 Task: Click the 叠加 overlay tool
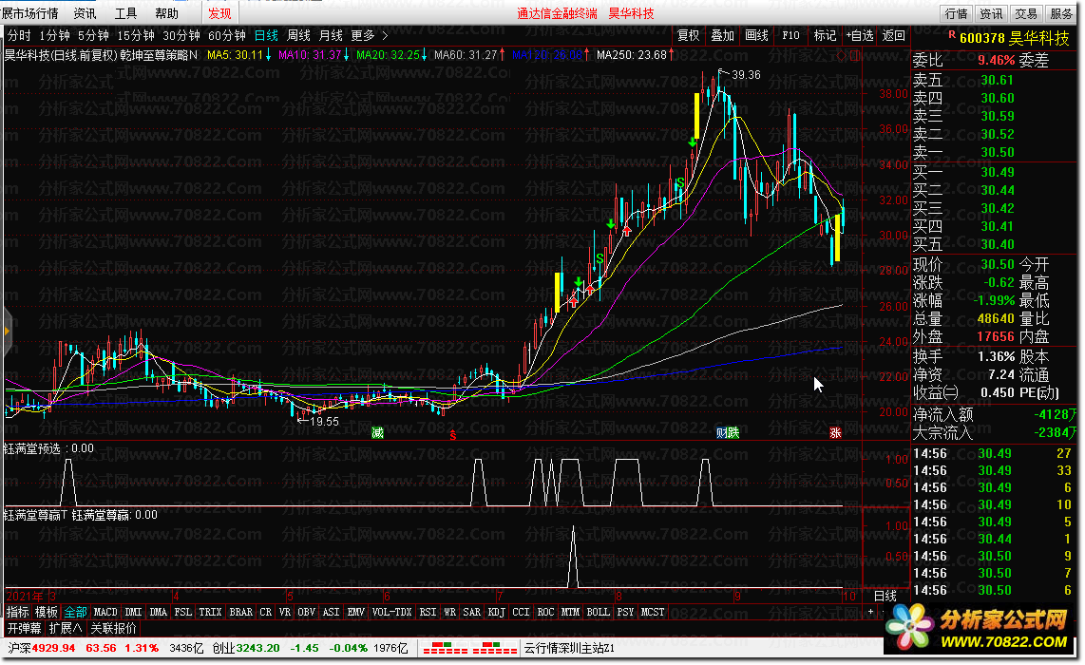coord(722,35)
